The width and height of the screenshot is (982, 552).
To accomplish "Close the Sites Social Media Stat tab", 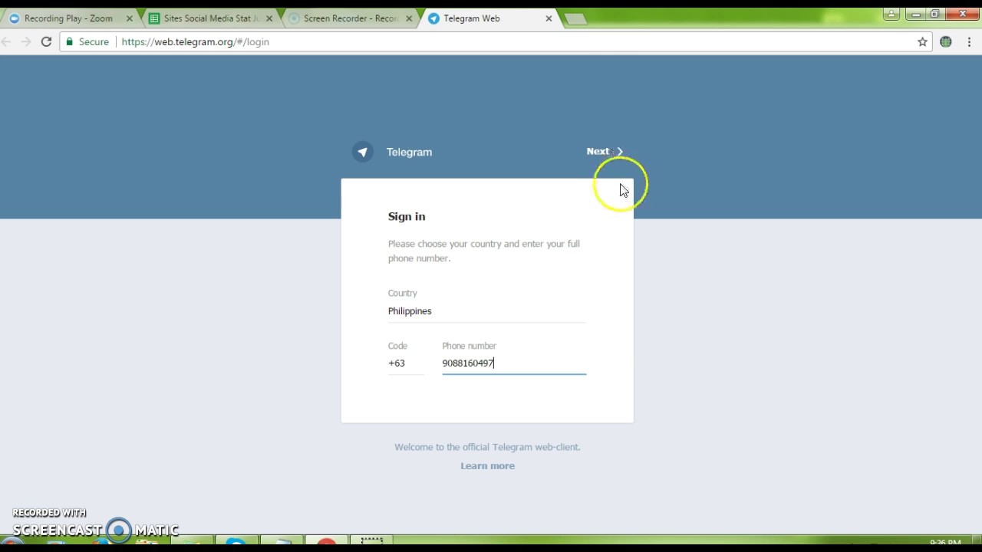I will (269, 18).
